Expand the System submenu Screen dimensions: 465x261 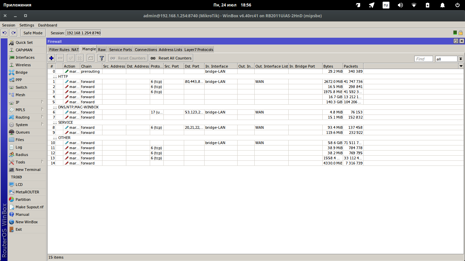click(x=27, y=125)
